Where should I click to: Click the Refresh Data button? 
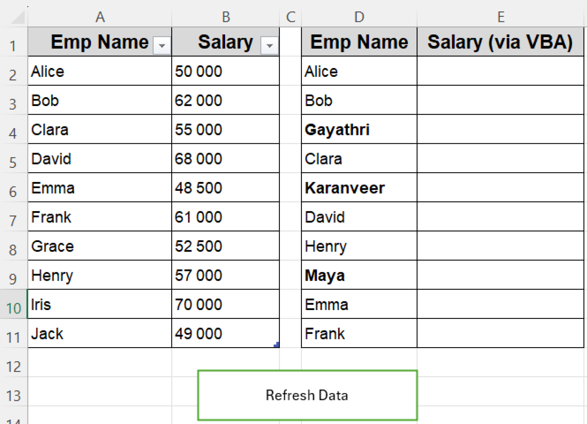(x=307, y=395)
